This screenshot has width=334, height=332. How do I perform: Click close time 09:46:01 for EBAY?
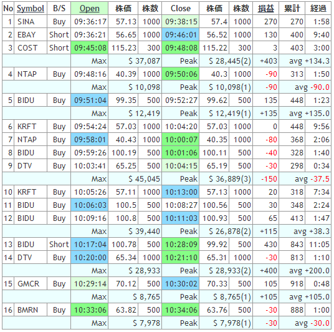click(181, 34)
